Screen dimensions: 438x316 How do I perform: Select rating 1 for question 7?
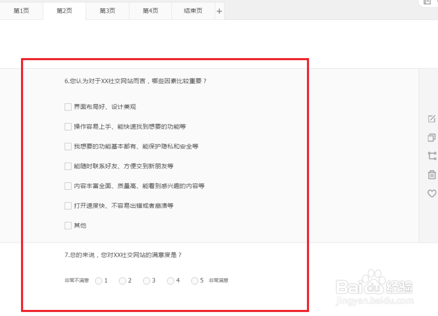[99, 281]
